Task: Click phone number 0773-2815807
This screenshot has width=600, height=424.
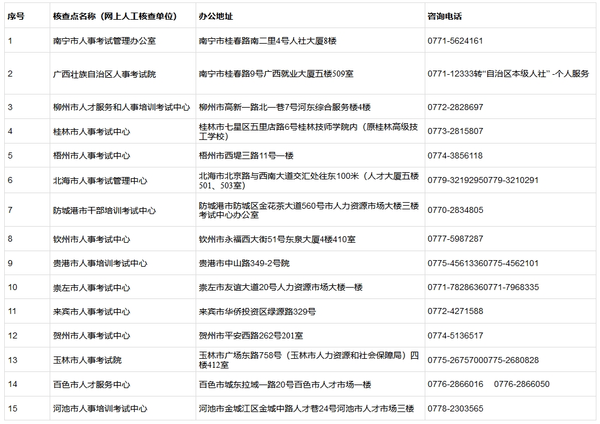Action: pos(455,131)
